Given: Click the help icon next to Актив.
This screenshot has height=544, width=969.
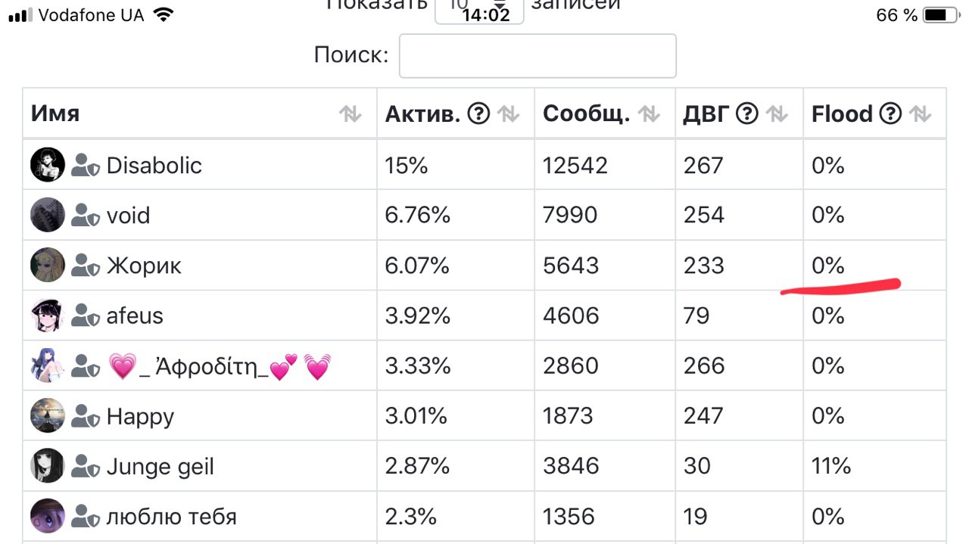Looking at the screenshot, I should pyautogui.click(x=478, y=113).
